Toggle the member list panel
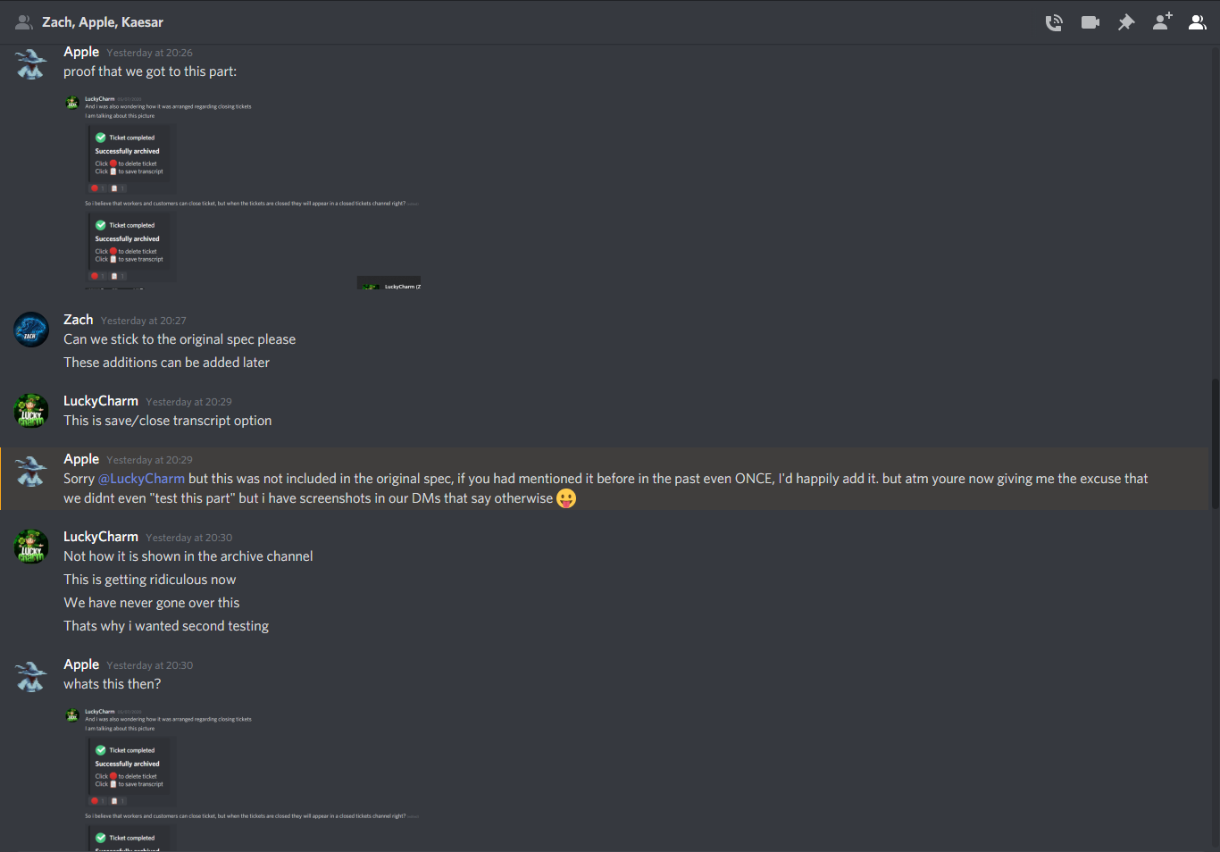The image size is (1220, 852). click(x=1198, y=22)
